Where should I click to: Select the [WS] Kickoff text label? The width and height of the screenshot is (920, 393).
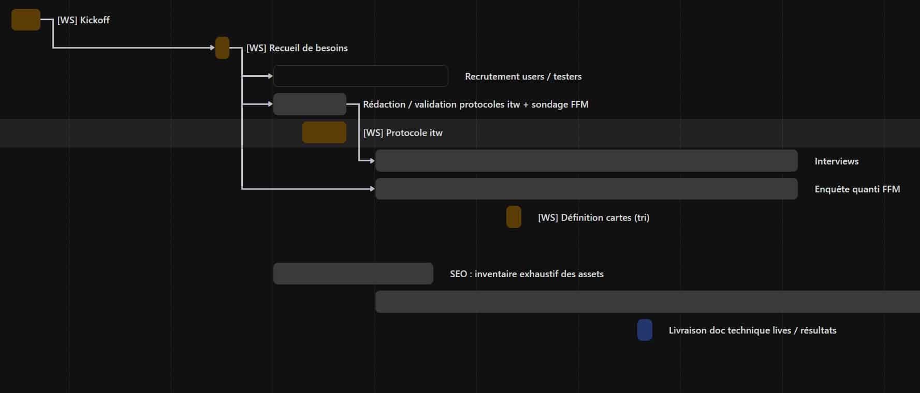tap(83, 20)
